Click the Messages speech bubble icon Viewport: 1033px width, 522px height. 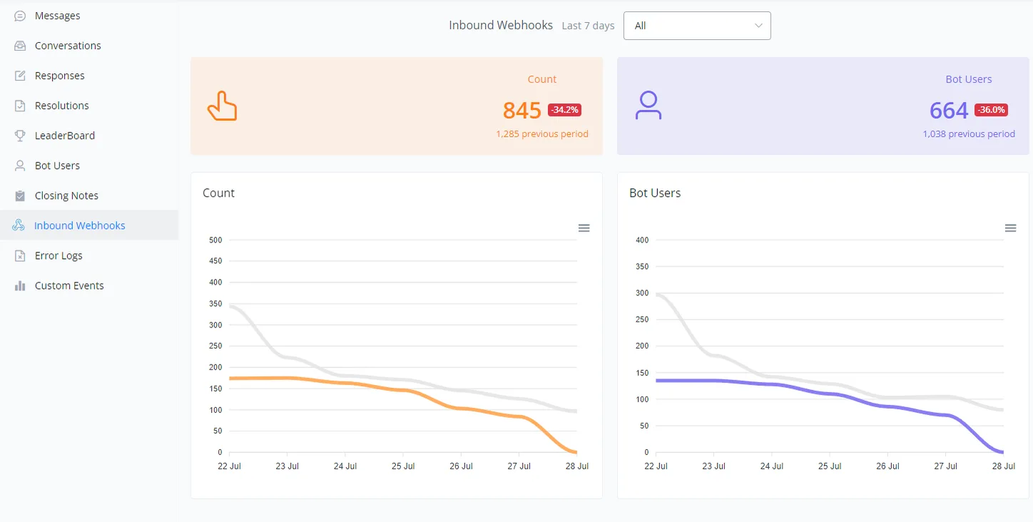click(x=20, y=16)
